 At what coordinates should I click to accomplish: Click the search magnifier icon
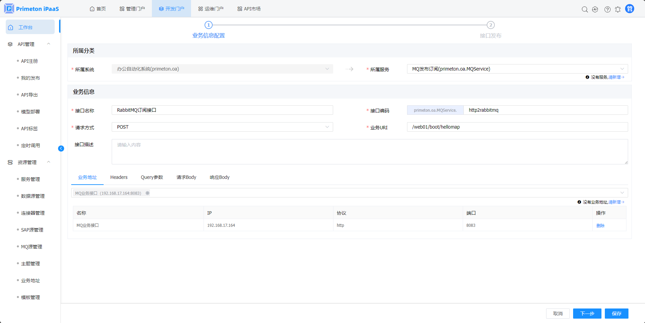pos(585,9)
